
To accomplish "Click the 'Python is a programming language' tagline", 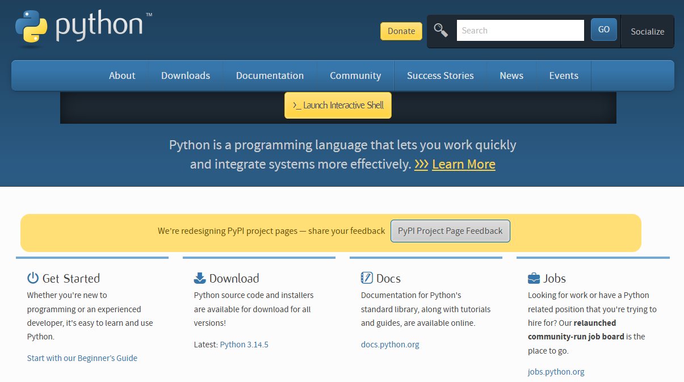I will (x=343, y=154).
